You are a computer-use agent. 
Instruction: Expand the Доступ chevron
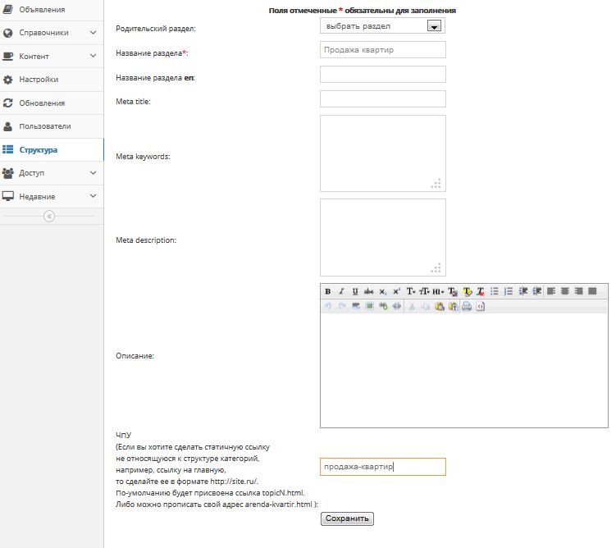click(x=94, y=173)
